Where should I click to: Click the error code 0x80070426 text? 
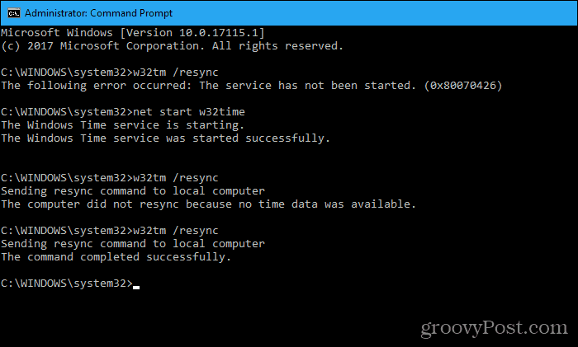click(x=463, y=86)
